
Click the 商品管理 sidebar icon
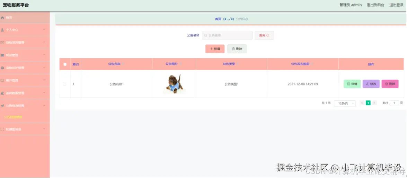tap(2, 55)
